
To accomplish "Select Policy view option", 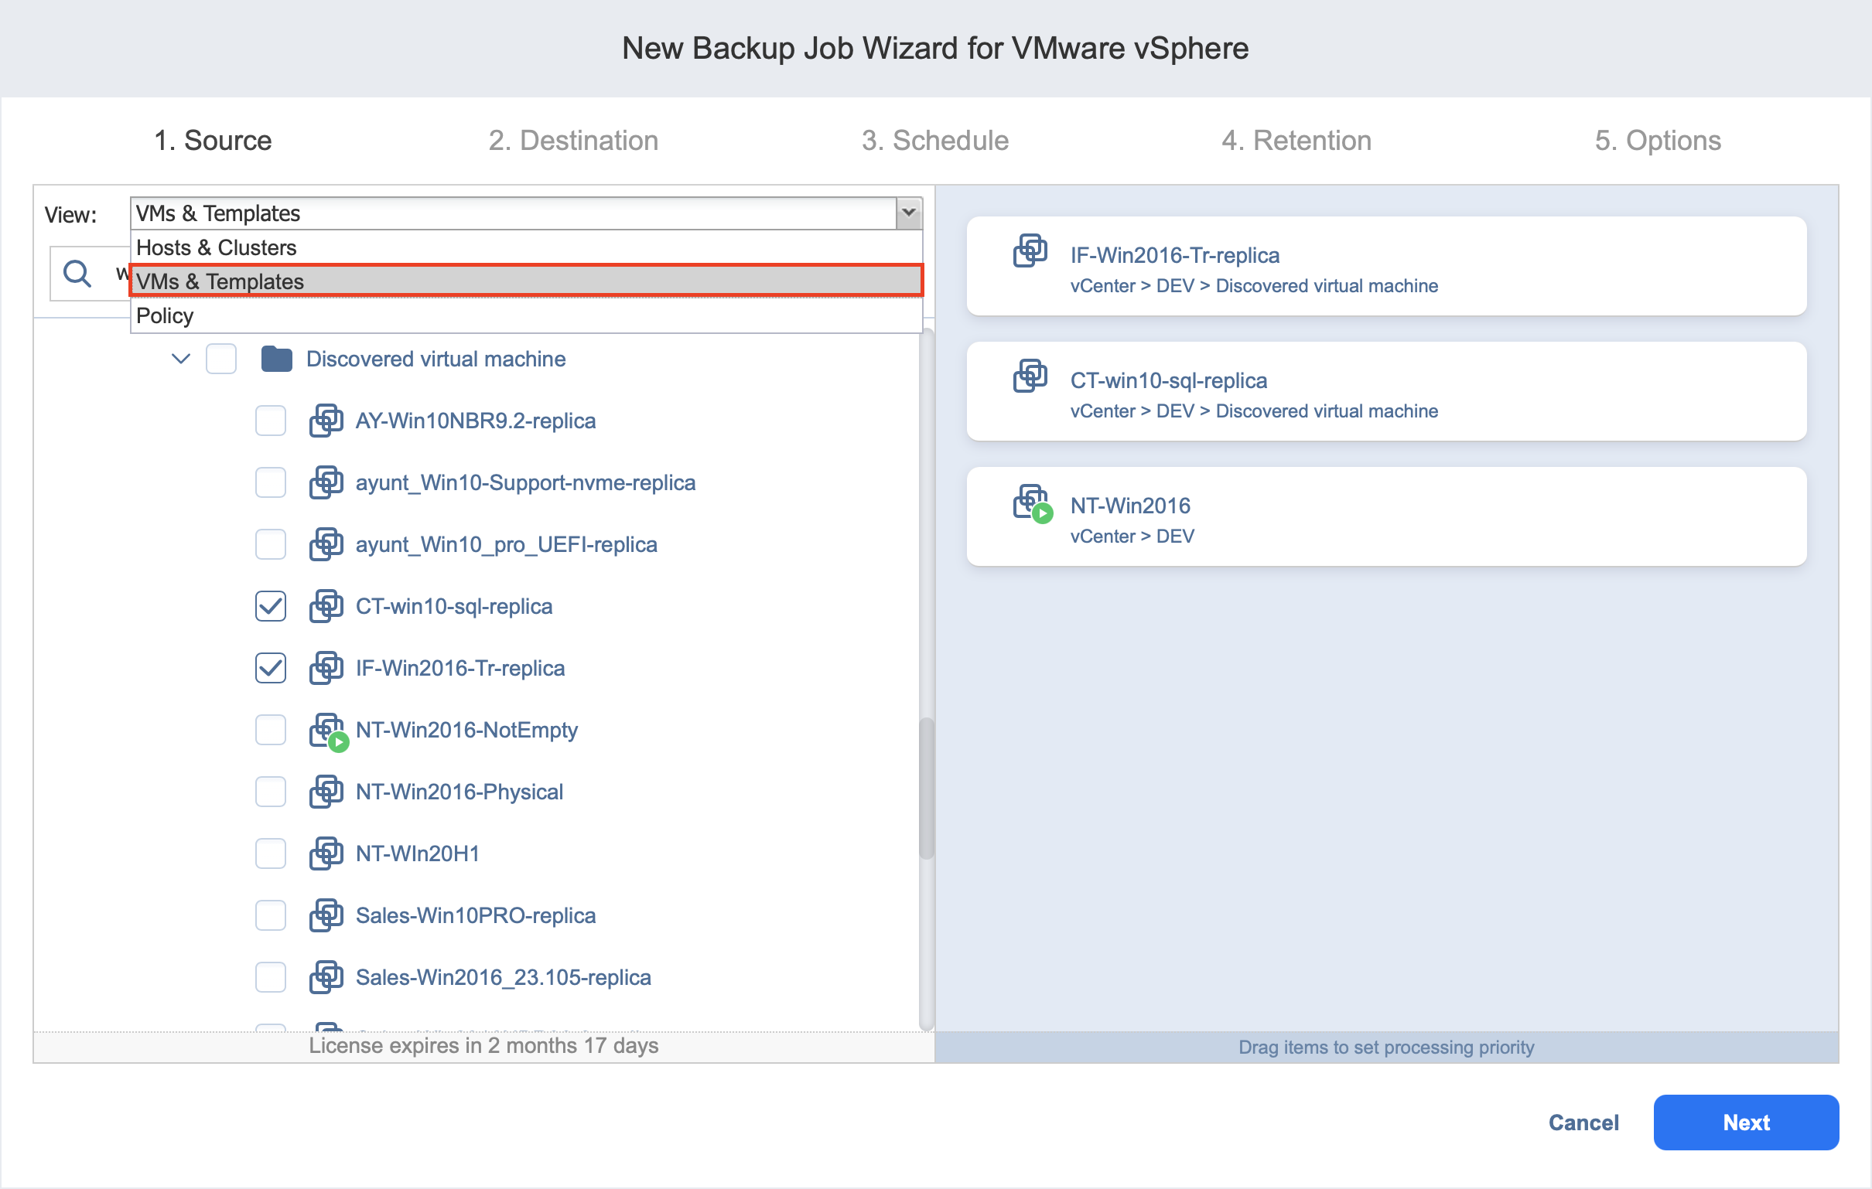I will click(x=526, y=315).
